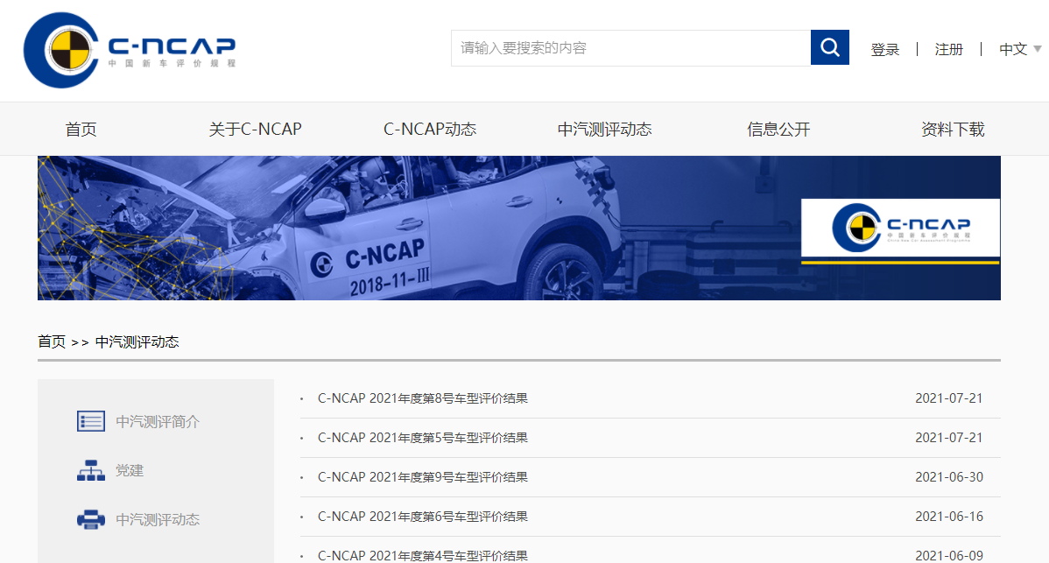Open the 关于C-NCAP navigation tab
Screen dimensions: 1049x563
(x=255, y=129)
